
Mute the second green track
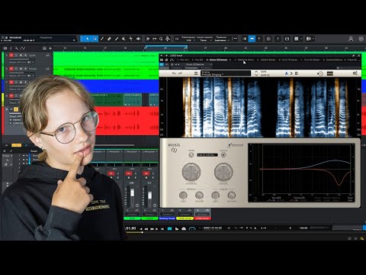pos(11,69)
